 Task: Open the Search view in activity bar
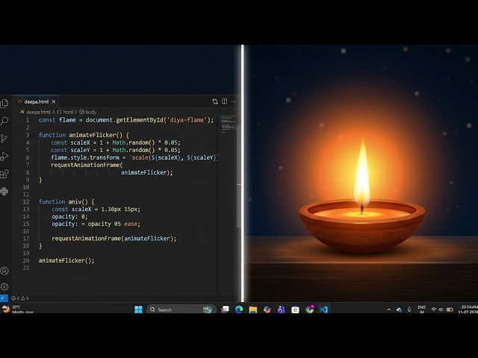(4, 121)
